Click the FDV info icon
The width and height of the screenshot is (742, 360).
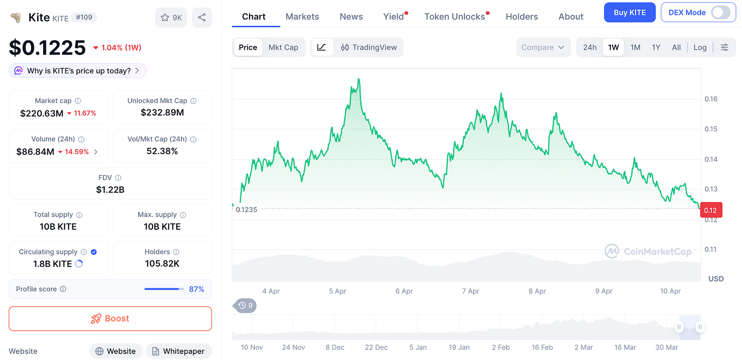(x=118, y=178)
